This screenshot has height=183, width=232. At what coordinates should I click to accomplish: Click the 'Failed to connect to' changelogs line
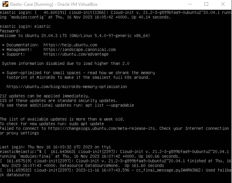click(114, 129)
